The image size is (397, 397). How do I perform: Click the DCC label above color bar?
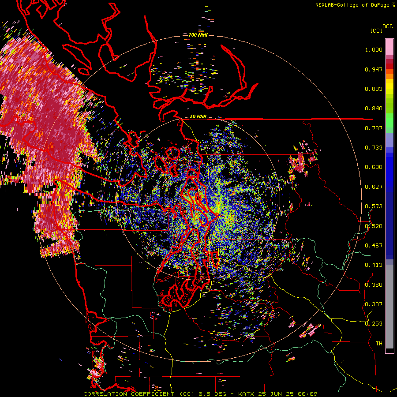[x=387, y=26]
